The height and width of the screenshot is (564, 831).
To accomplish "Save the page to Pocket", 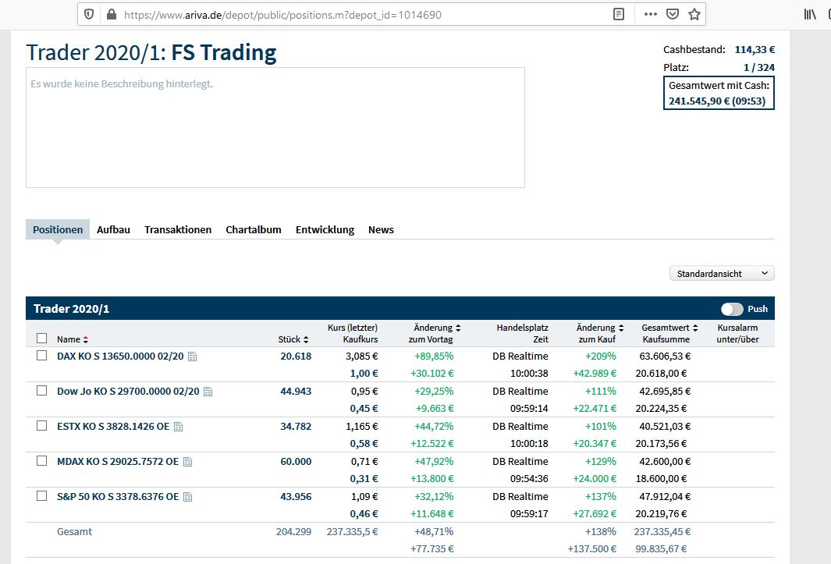I will 673,13.
